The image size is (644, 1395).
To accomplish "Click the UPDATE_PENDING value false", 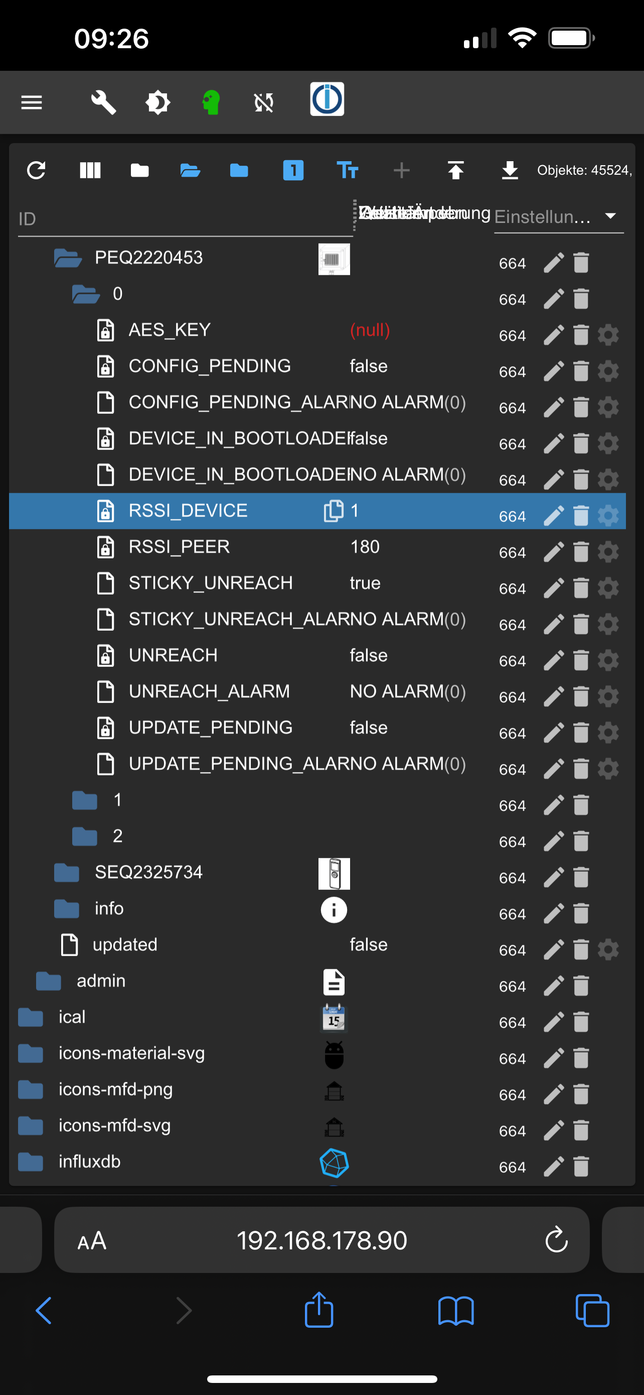I will coord(368,728).
